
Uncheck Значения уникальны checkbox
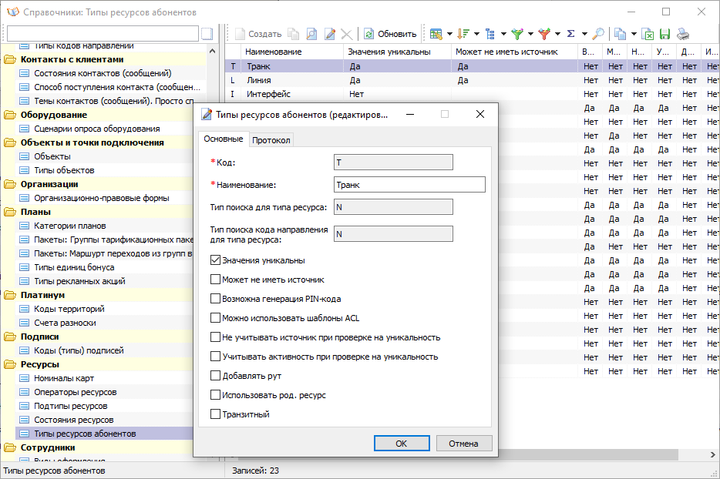[215, 260]
